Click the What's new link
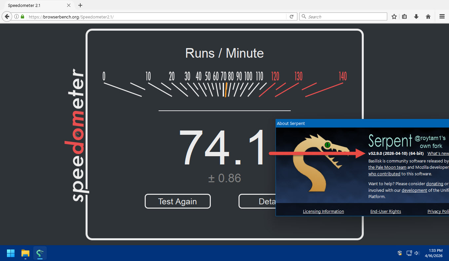This screenshot has width=449, height=261. 438,153
